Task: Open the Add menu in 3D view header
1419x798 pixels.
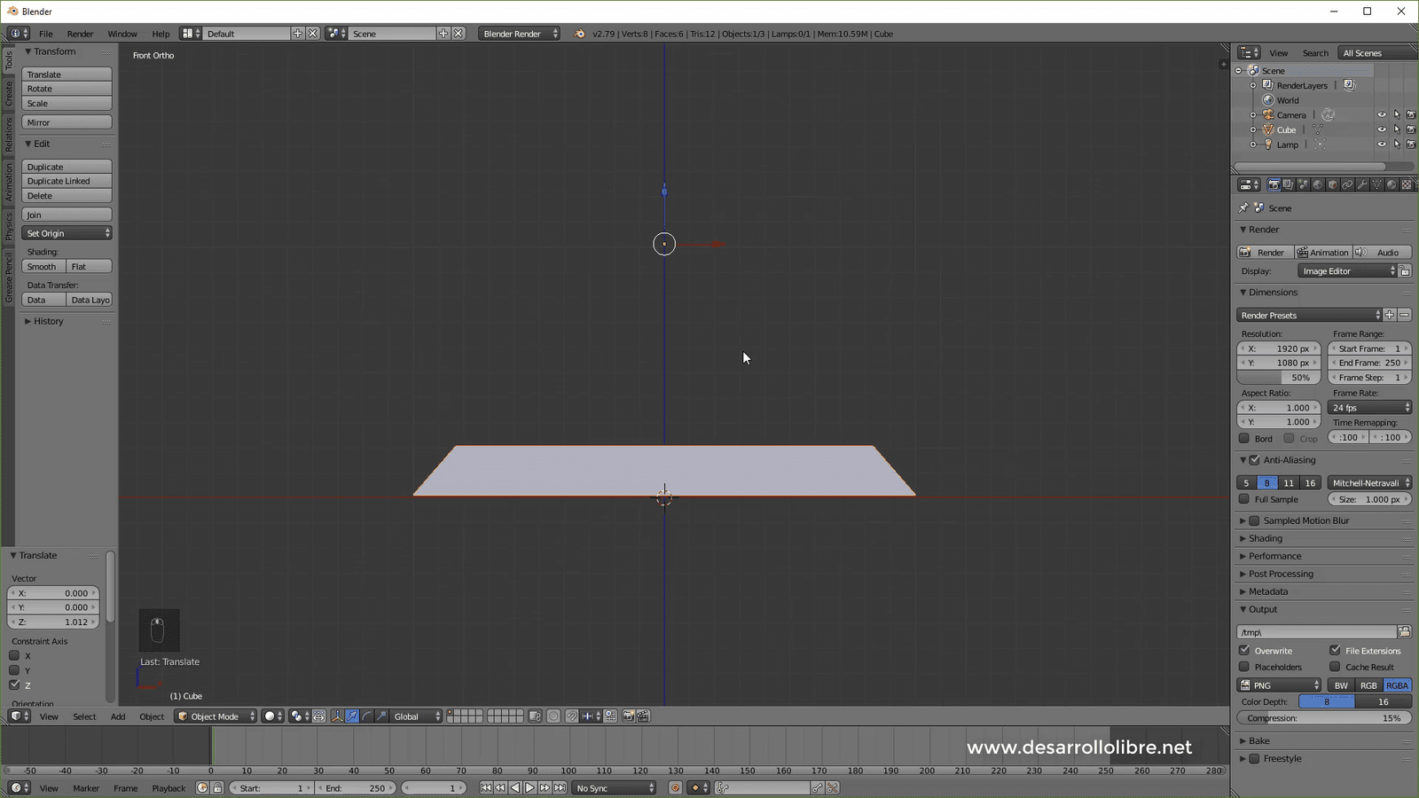Action: pos(118,716)
